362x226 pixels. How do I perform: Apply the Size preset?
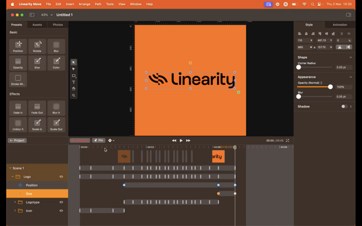pos(37,63)
